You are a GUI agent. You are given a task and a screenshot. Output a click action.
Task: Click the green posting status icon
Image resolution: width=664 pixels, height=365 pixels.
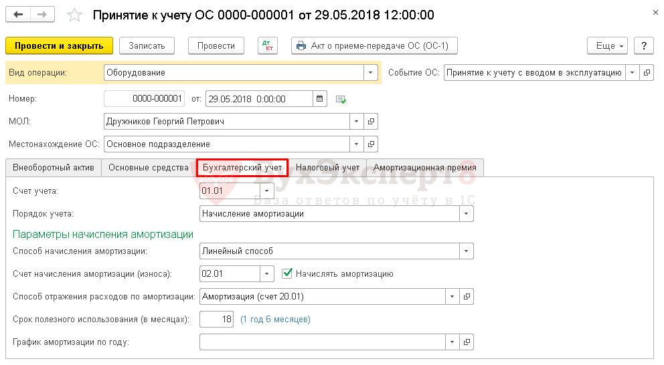click(x=341, y=99)
